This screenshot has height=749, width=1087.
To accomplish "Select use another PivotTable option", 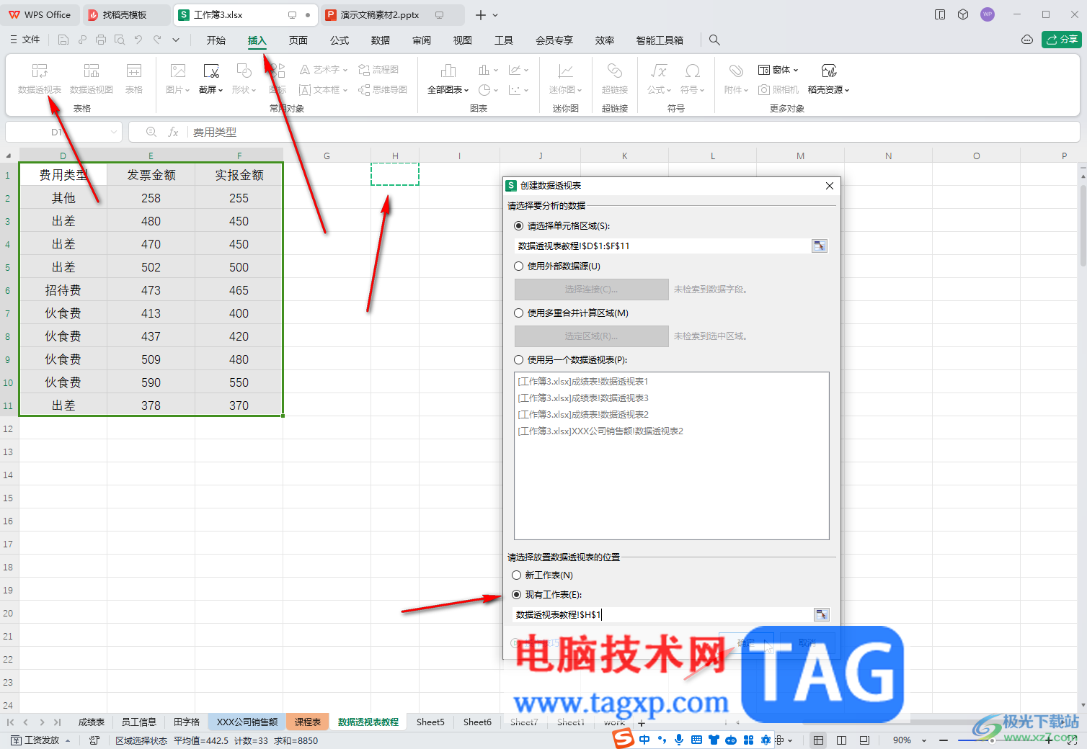I will point(519,360).
